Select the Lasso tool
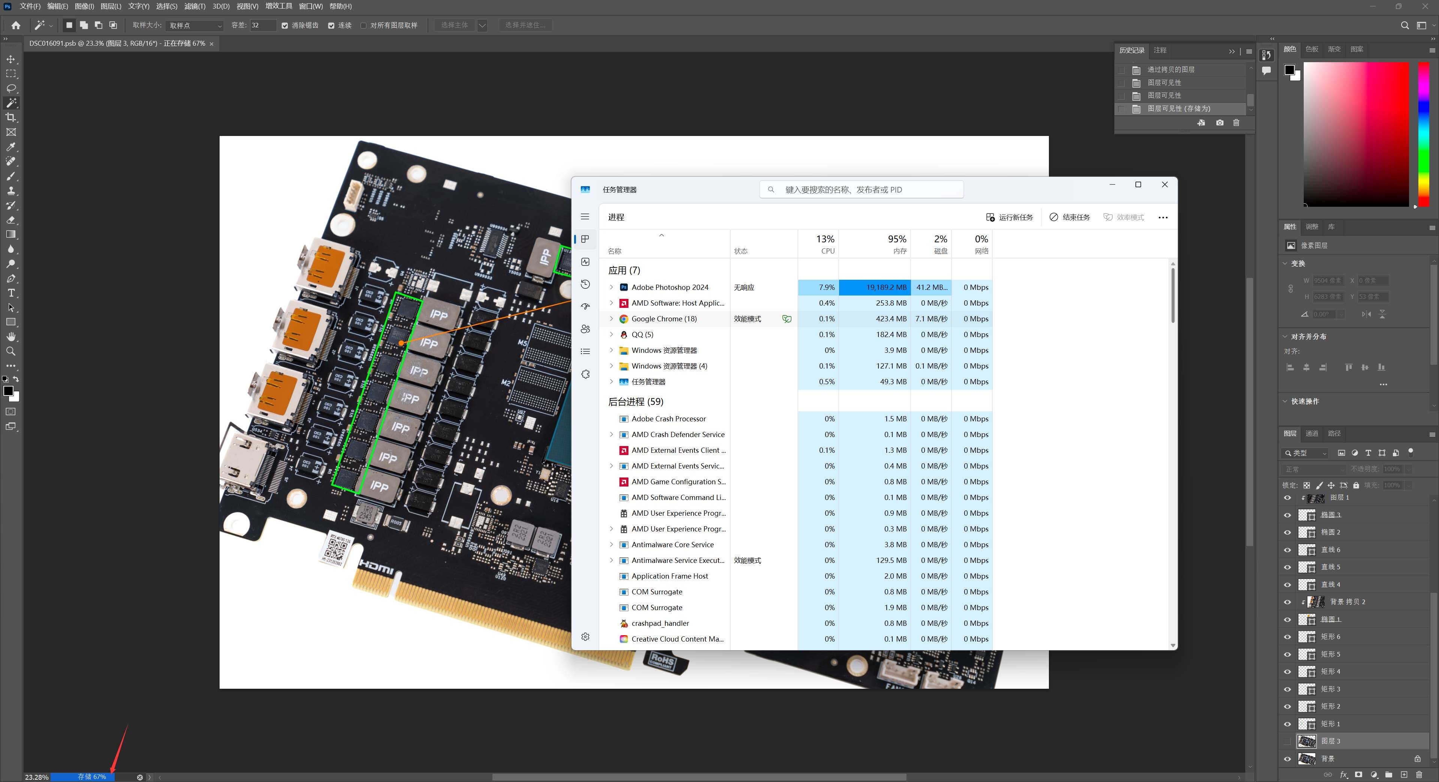Viewport: 1439px width, 782px height. pos(10,88)
